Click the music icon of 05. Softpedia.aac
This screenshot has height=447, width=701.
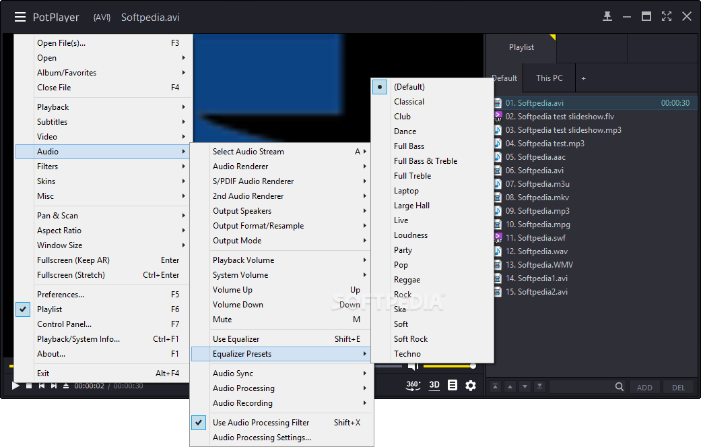[498, 157]
